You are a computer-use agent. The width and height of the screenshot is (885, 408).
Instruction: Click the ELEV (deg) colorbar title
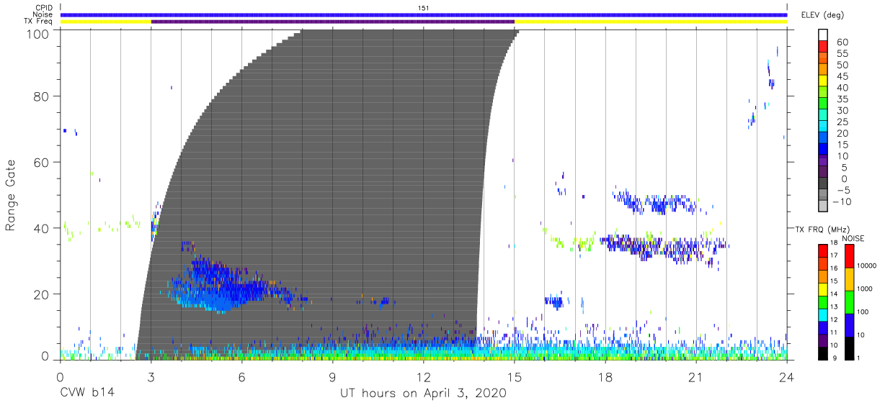click(823, 15)
